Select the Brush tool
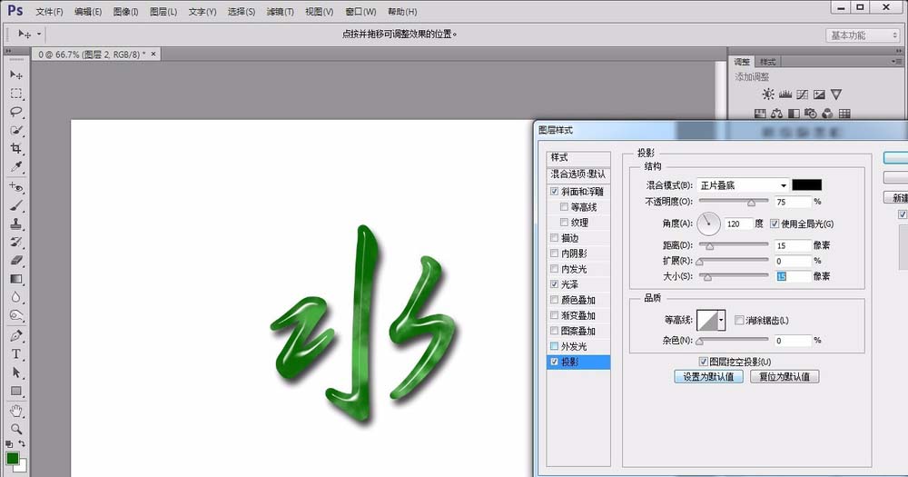 click(16, 205)
